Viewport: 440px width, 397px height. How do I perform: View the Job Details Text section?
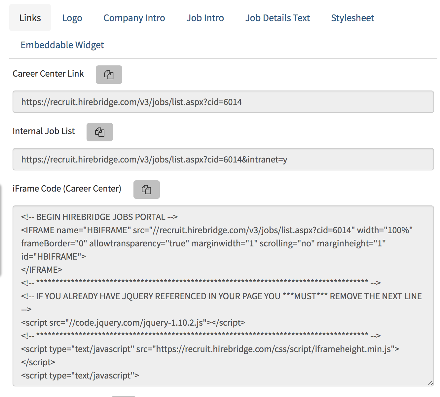[x=277, y=18]
